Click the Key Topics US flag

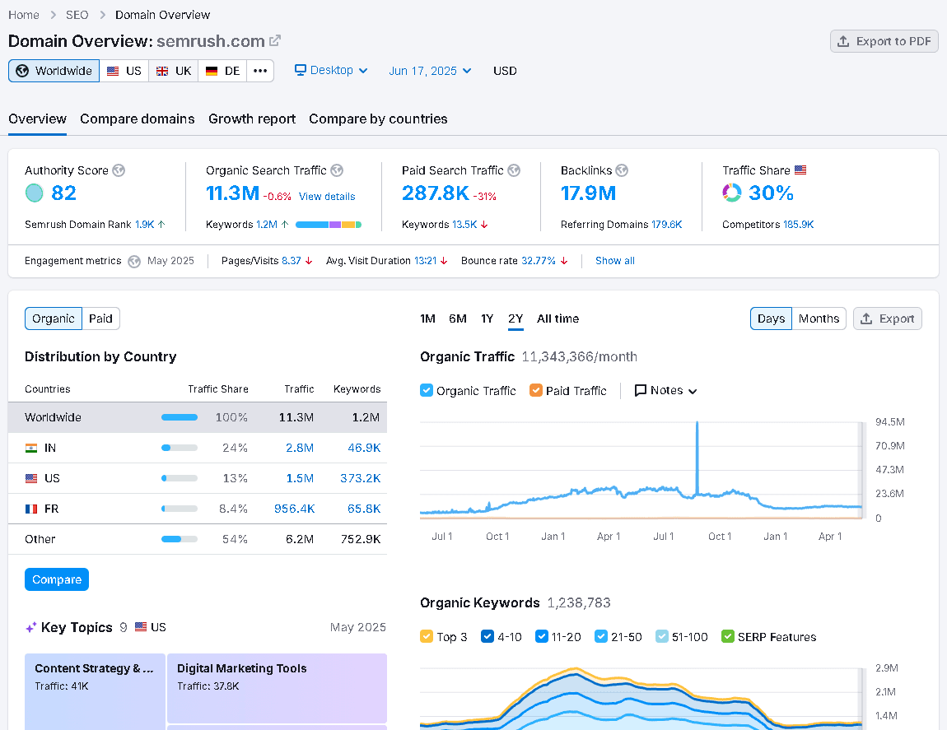coord(141,627)
